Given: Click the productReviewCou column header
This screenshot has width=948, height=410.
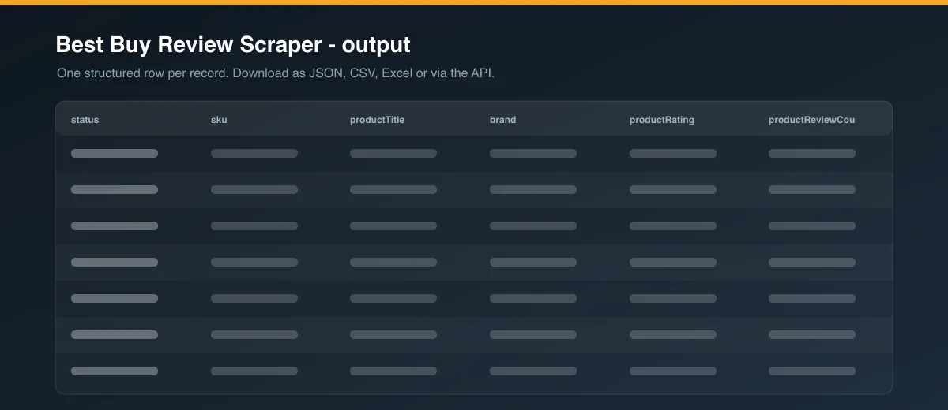Looking at the screenshot, I should pyautogui.click(x=812, y=120).
